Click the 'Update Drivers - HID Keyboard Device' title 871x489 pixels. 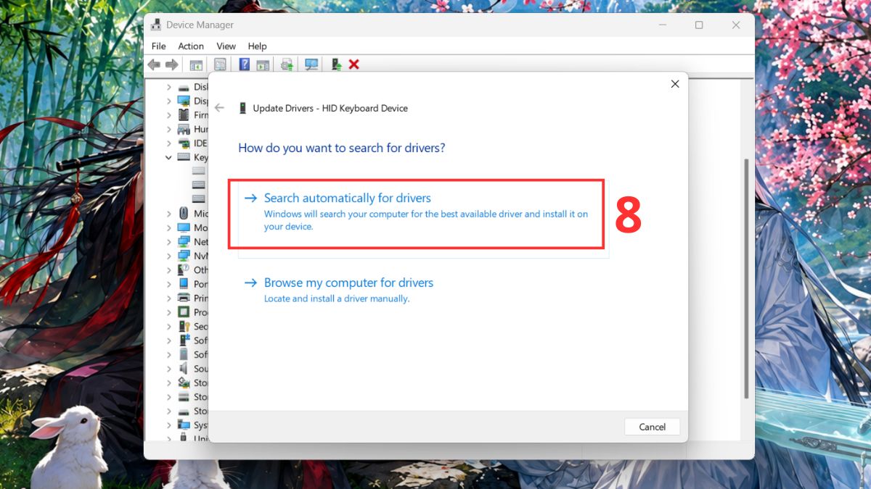330,108
